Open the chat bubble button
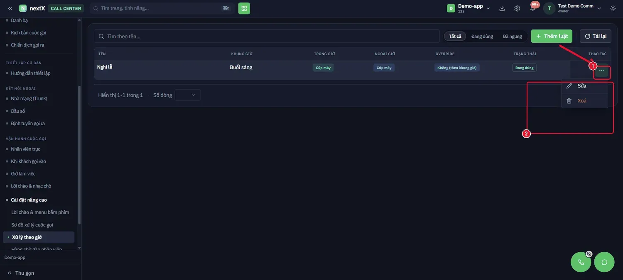Image resolution: width=623 pixels, height=280 pixels. pos(604,262)
